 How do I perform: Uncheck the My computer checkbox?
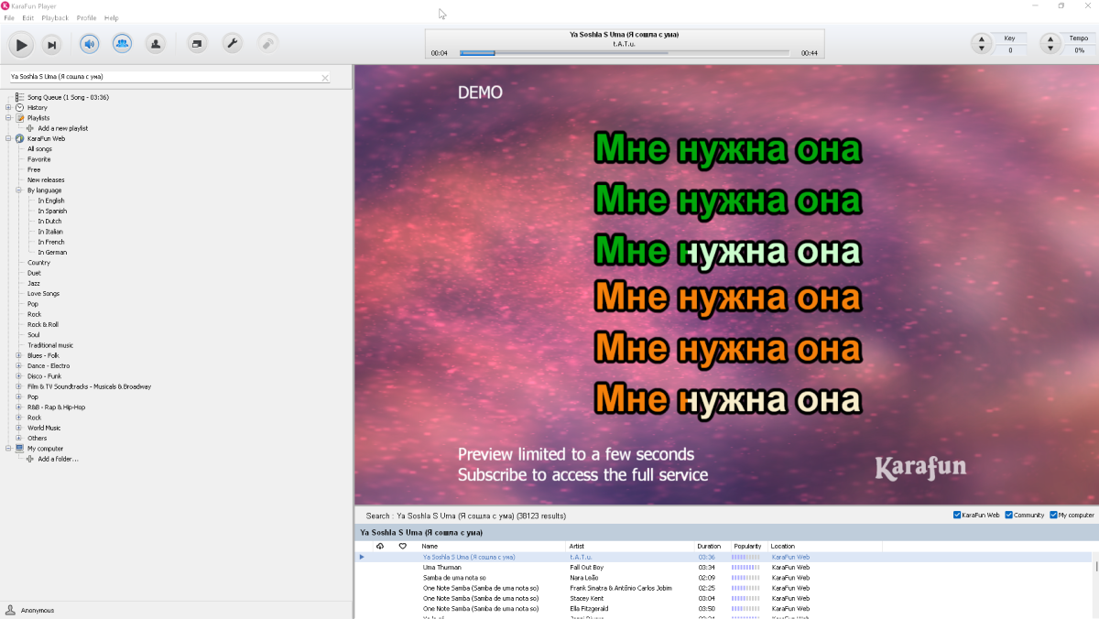click(1053, 515)
